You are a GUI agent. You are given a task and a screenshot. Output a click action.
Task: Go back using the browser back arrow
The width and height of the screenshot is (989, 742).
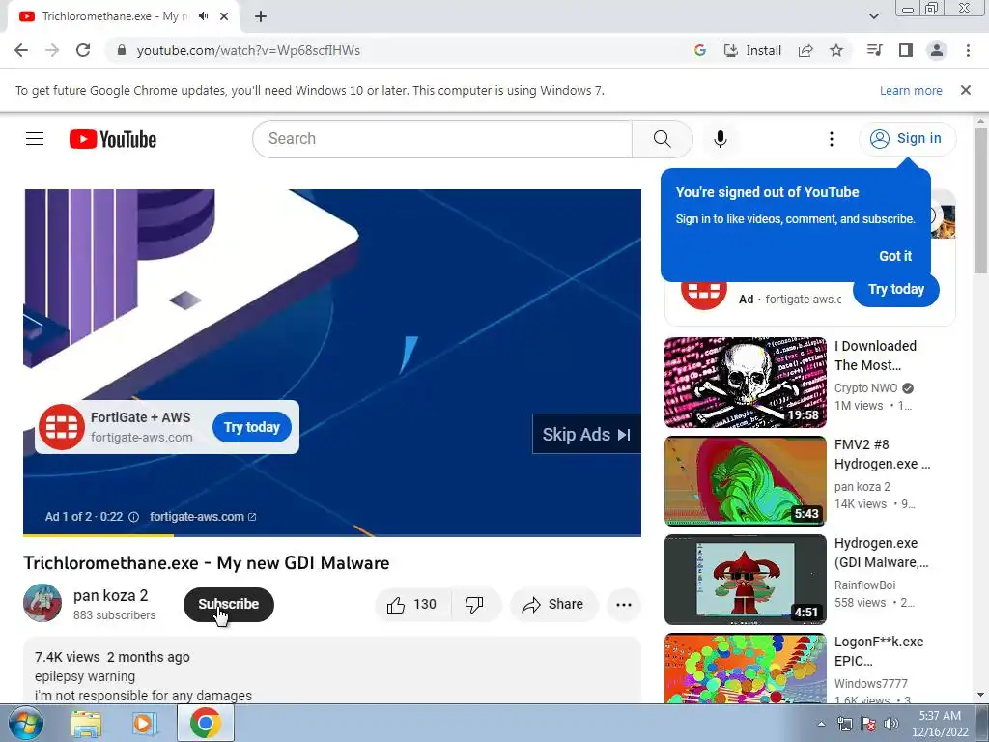click(x=21, y=50)
